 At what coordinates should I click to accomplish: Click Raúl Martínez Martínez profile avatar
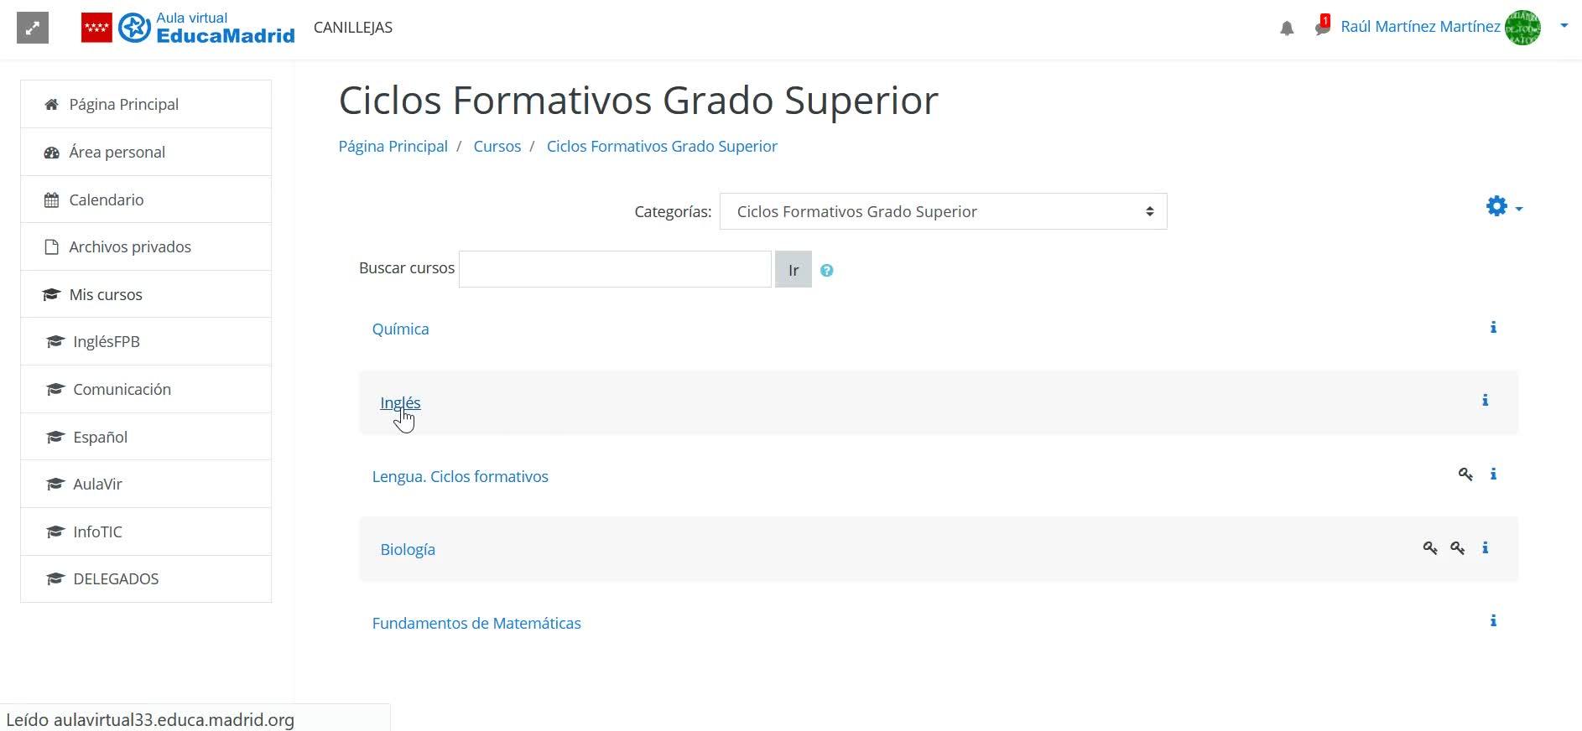[x=1522, y=28]
